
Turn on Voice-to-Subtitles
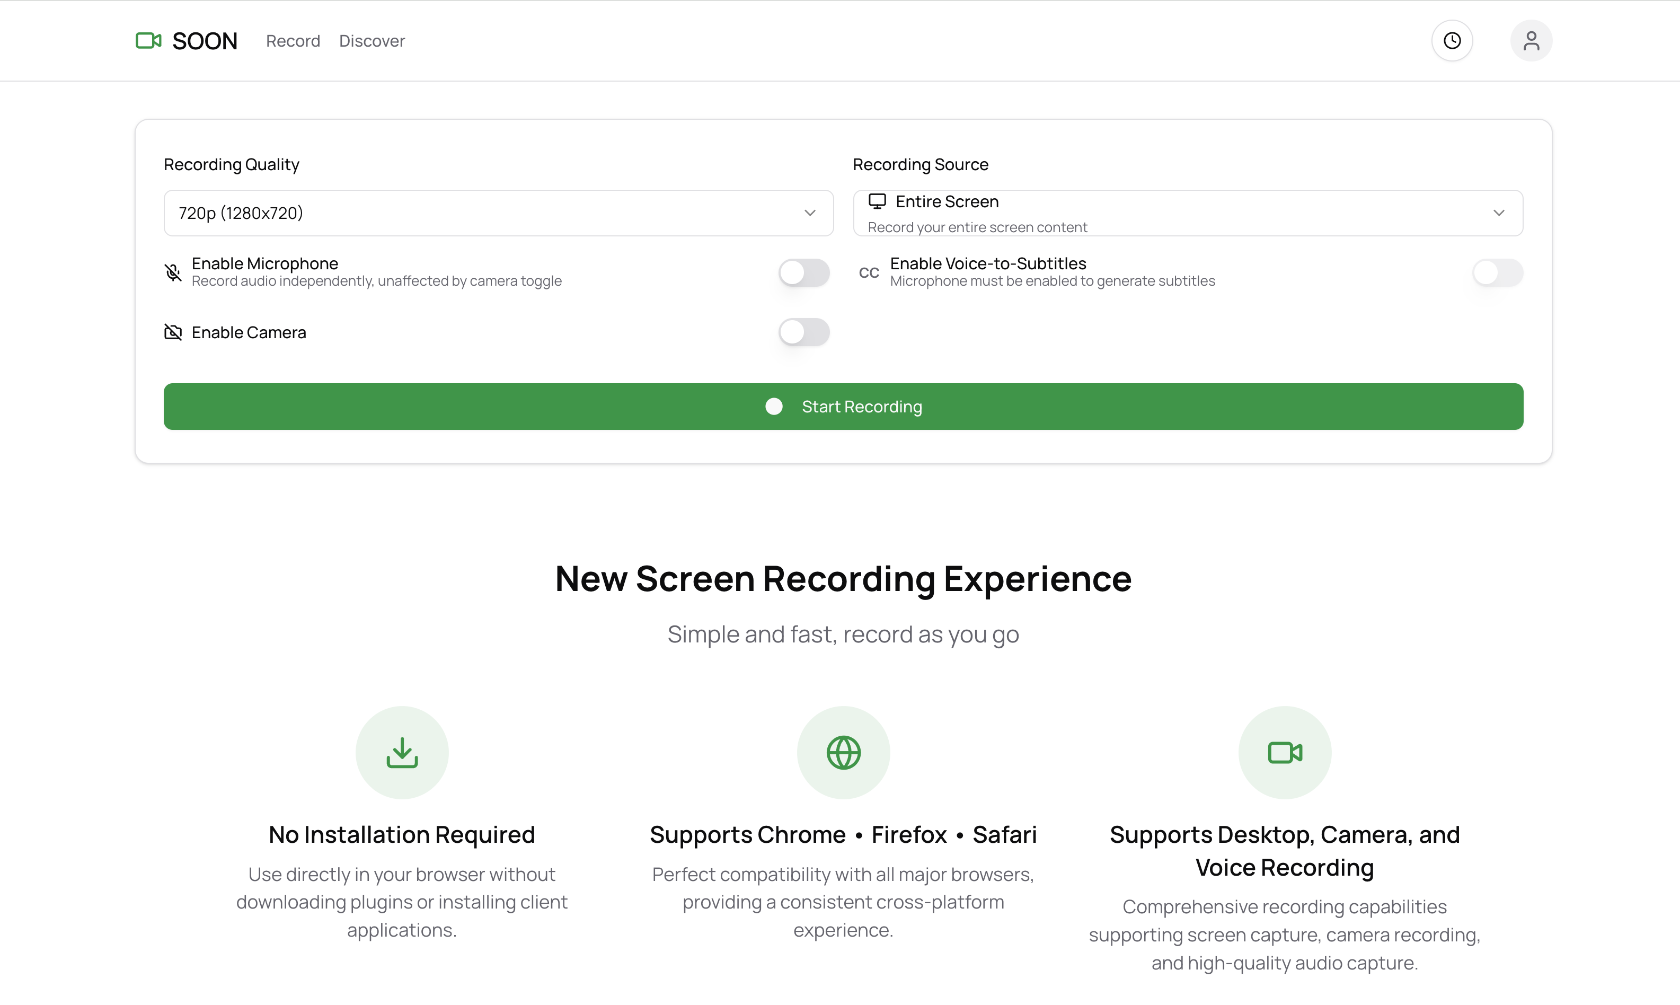[x=1497, y=272]
